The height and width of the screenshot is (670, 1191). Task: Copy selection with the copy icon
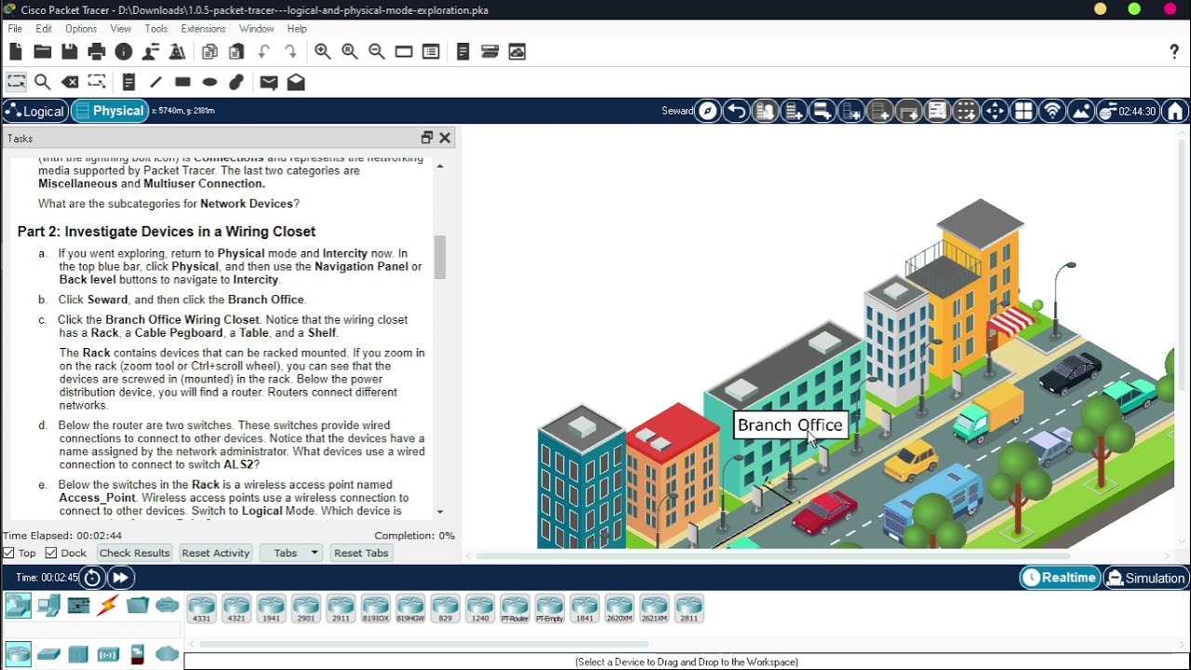(209, 52)
